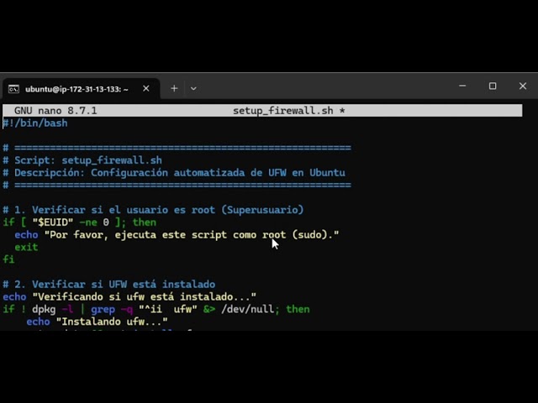The image size is (538, 403).
Task: Click the 'exit' line
Action: [x=26, y=247]
